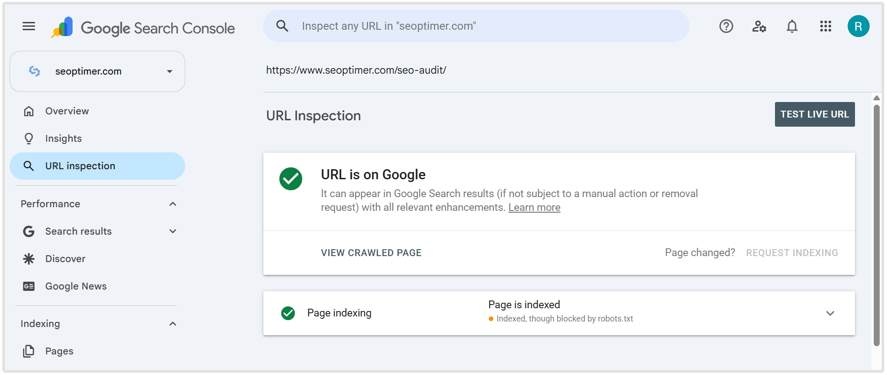This screenshot has height=375, width=887.
Task: Open Search results report
Action: pos(78,231)
